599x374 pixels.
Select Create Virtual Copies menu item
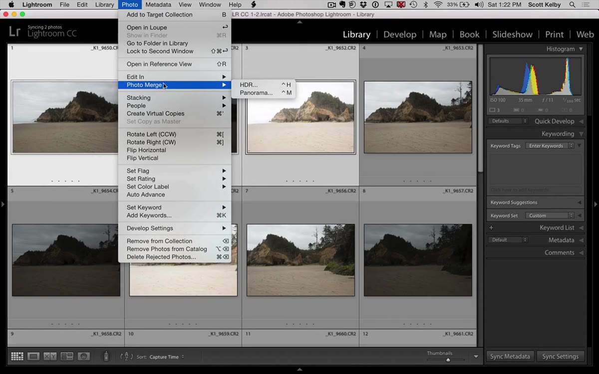[x=175, y=114]
